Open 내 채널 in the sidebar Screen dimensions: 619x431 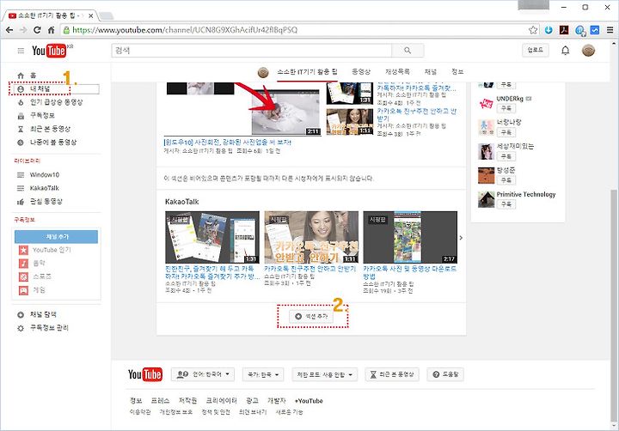coord(40,89)
